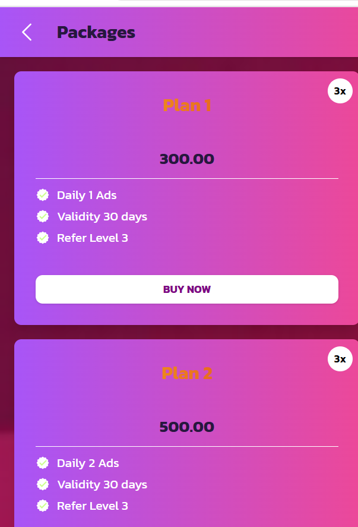Click the Packages page heading
The width and height of the screenshot is (358, 527).
96,32
